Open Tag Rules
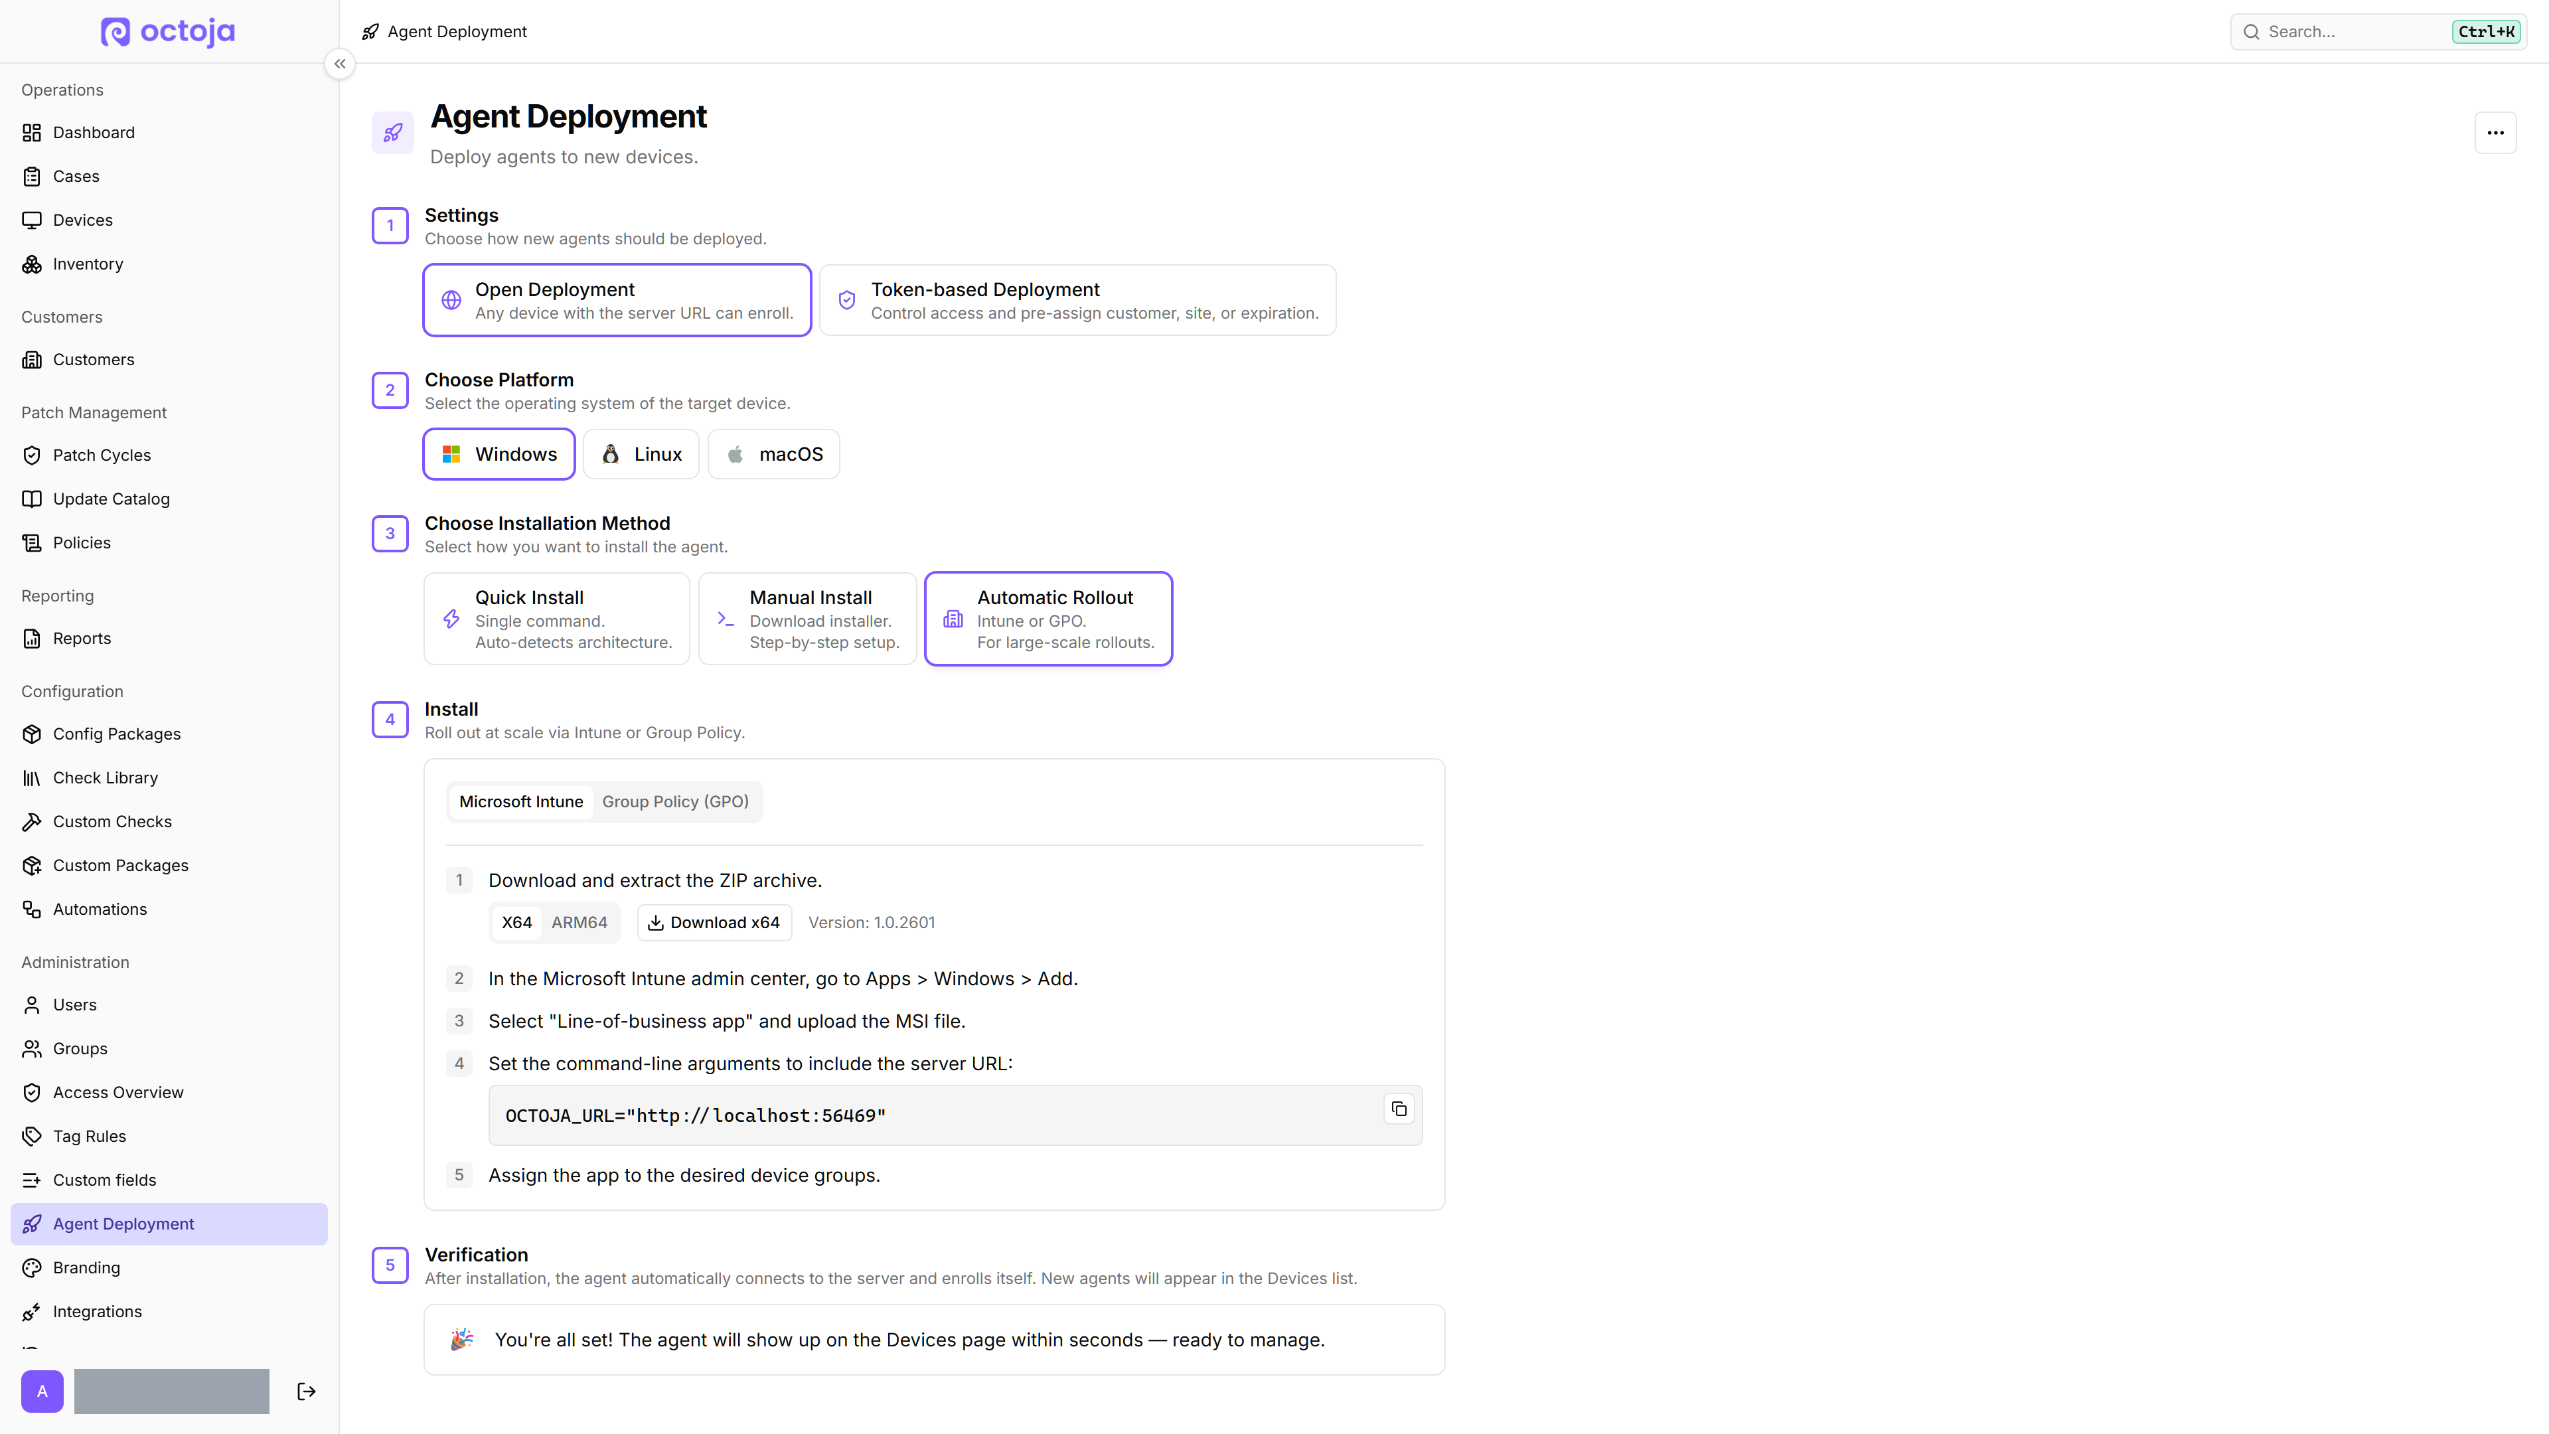 click(x=169, y=1136)
